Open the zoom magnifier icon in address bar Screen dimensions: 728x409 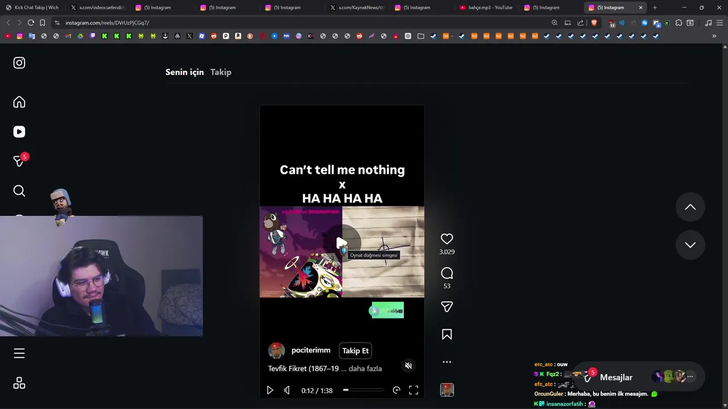555,23
